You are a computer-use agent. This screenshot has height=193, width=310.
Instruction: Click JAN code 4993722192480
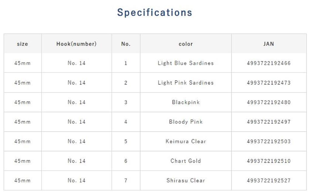(269, 102)
